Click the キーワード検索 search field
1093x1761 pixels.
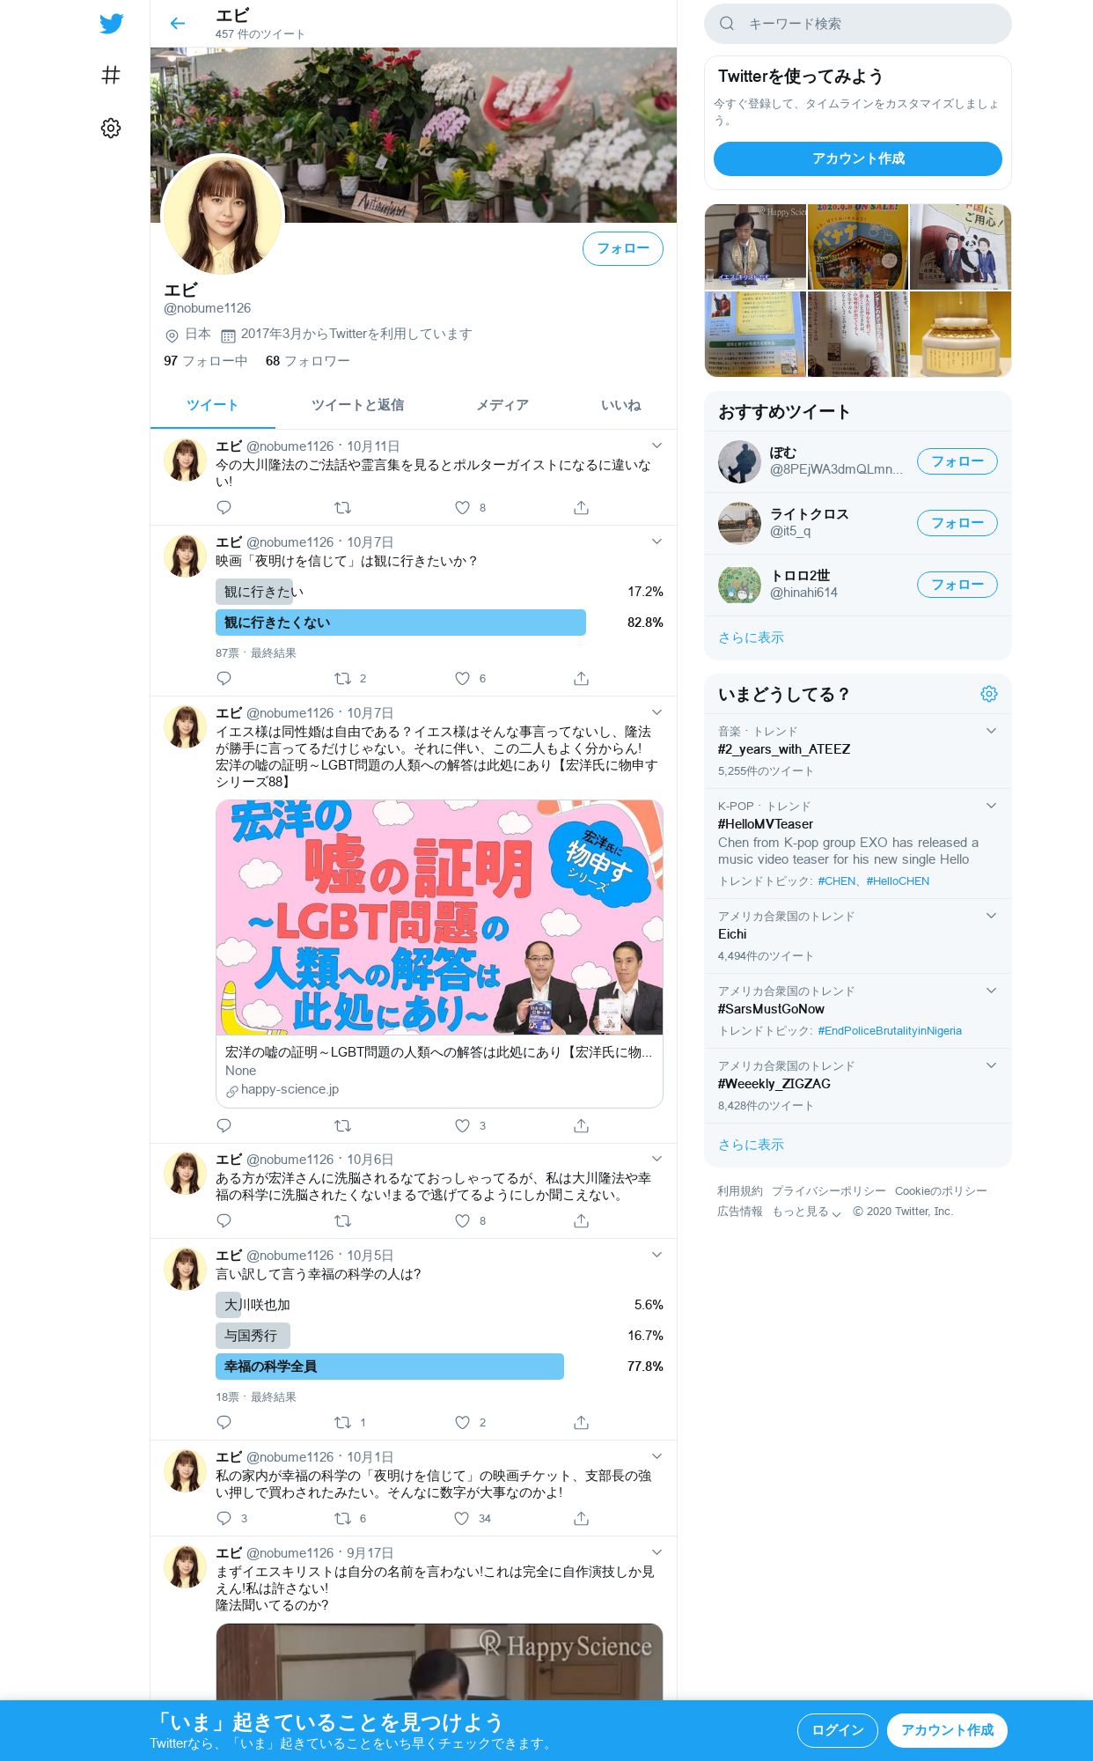pyautogui.click(x=858, y=24)
